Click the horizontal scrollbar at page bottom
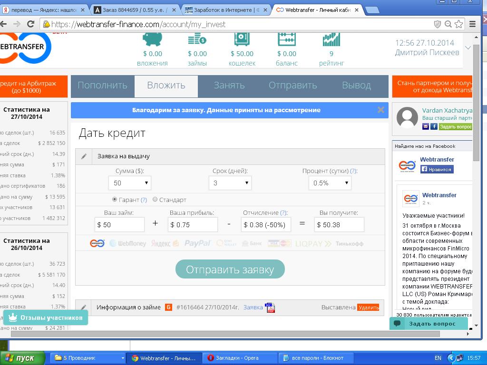This screenshot has height=365, width=487. pyautogui.click(x=225, y=334)
